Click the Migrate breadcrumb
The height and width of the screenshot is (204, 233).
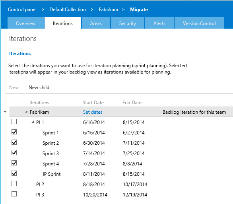click(139, 10)
